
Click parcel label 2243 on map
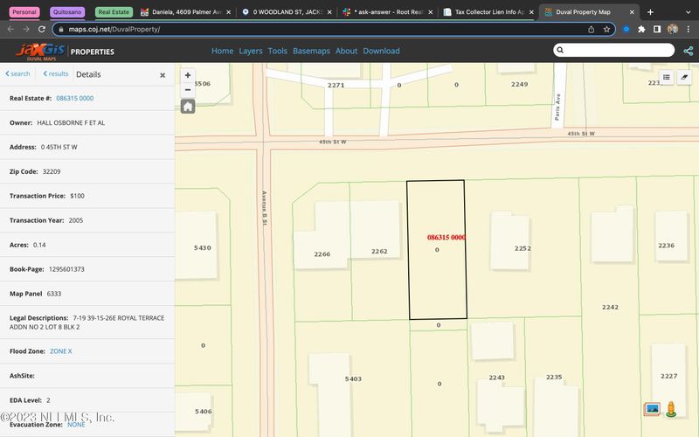point(496,378)
